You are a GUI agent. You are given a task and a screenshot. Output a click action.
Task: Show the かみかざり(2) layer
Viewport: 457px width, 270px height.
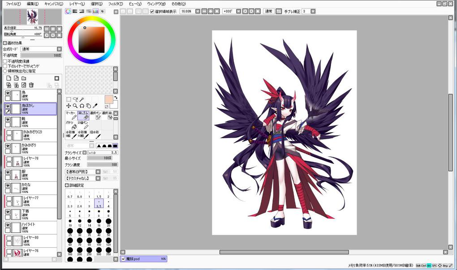click(x=9, y=133)
